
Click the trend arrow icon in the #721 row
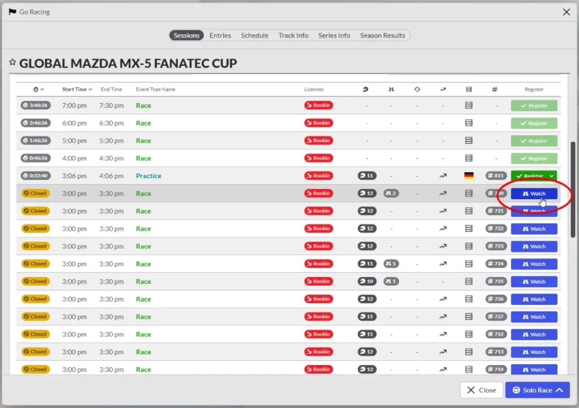pyautogui.click(x=443, y=211)
